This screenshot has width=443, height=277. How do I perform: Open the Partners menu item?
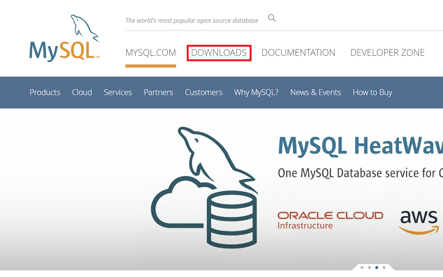coord(158,92)
